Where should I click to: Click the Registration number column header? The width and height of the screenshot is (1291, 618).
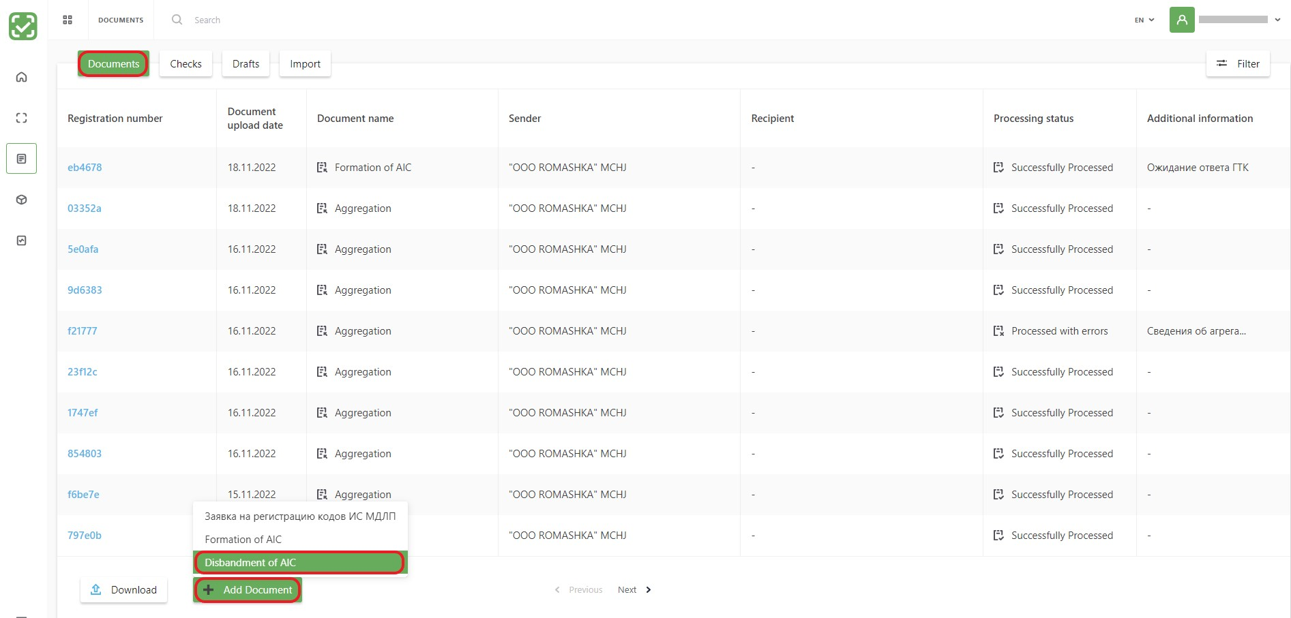pyautogui.click(x=115, y=119)
